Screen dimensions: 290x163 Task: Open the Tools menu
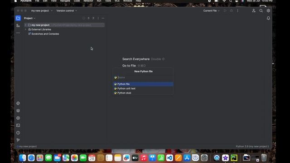tap(108, 1)
